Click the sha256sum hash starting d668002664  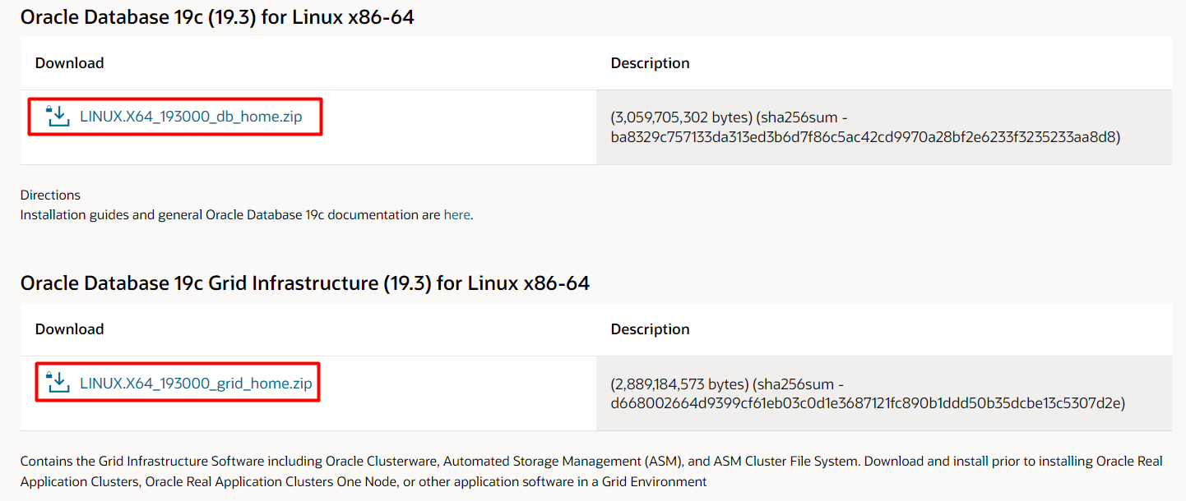coord(868,403)
